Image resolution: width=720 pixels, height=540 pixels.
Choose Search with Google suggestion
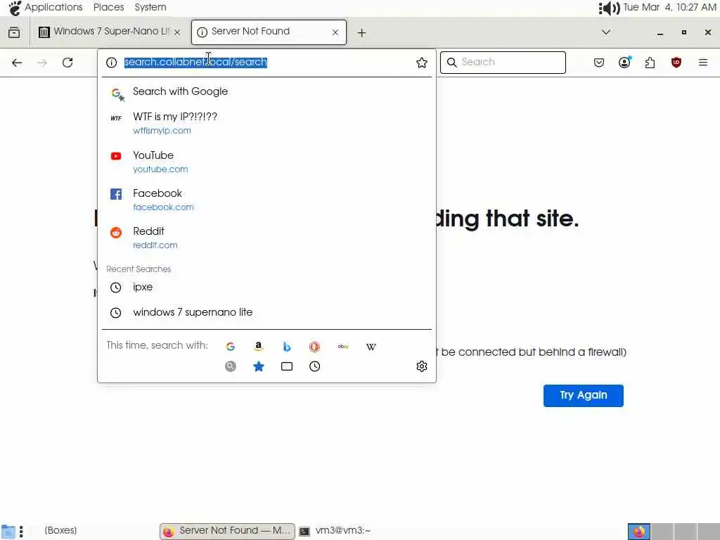click(266, 92)
